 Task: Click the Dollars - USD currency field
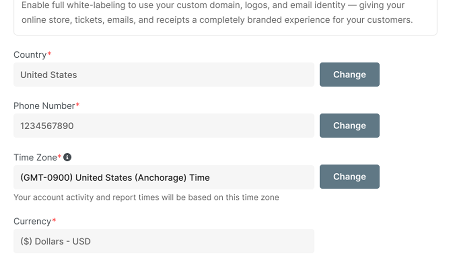tap(164, 241)
